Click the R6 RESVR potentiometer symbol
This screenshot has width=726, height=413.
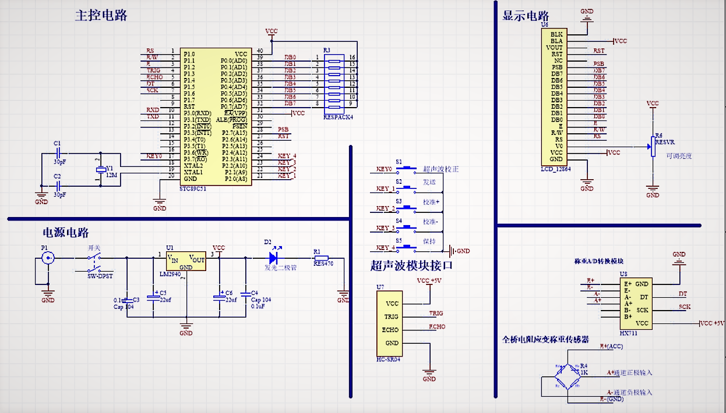(x=652, y=147)
